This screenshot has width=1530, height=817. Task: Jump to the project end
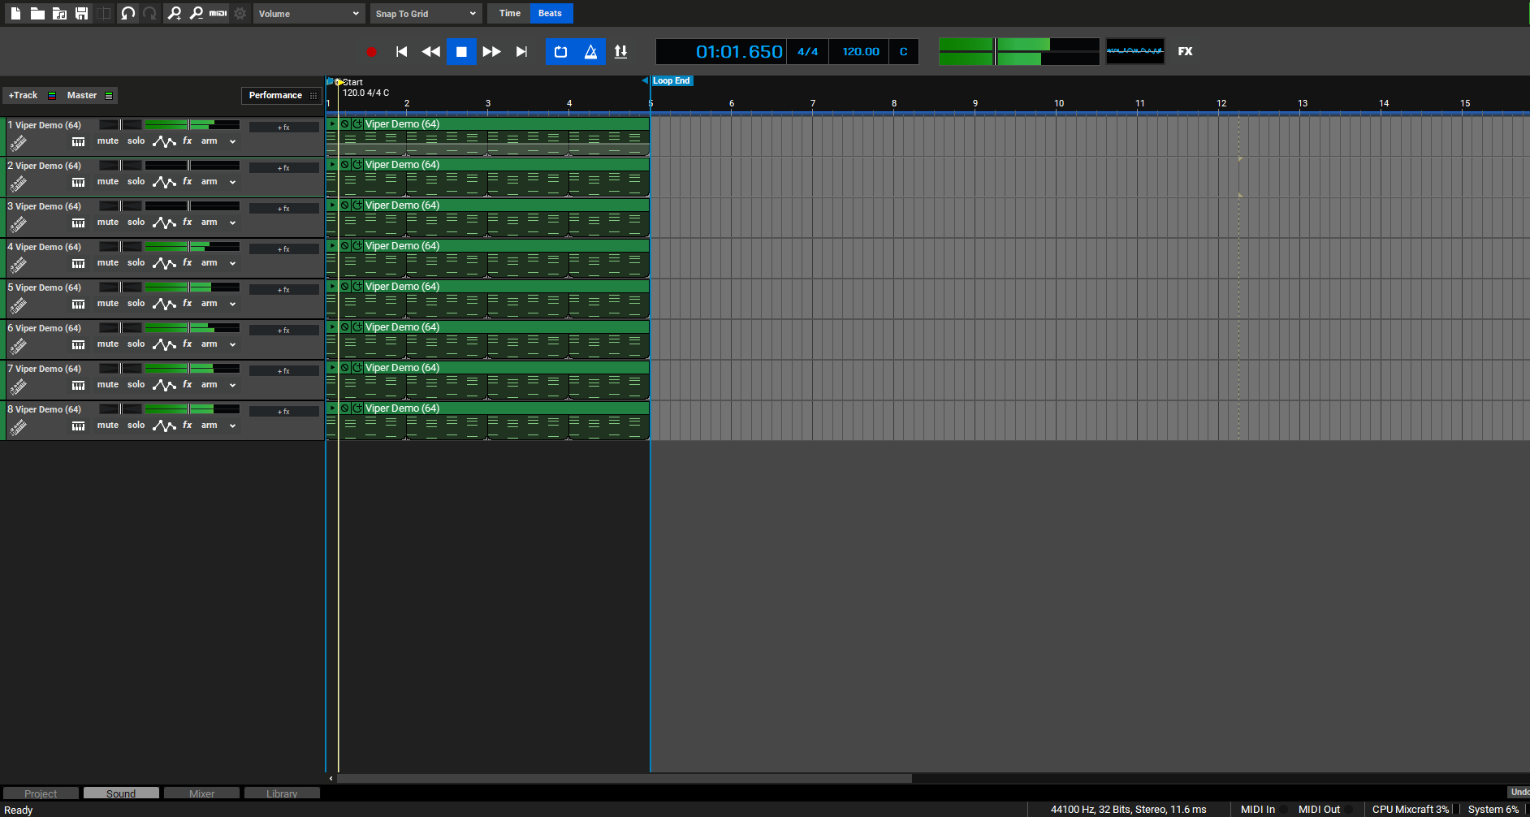click(x=521, y=51)
